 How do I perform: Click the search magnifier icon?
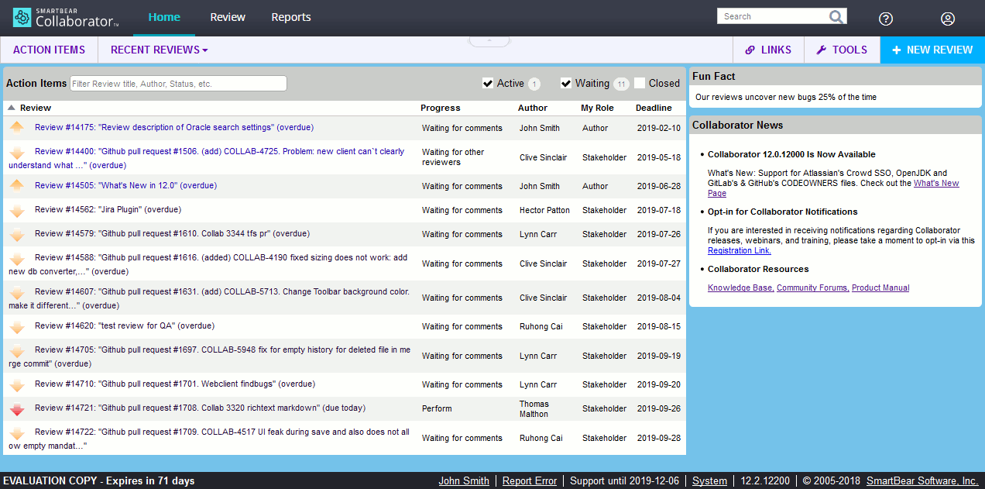click(x=837, y=15)
